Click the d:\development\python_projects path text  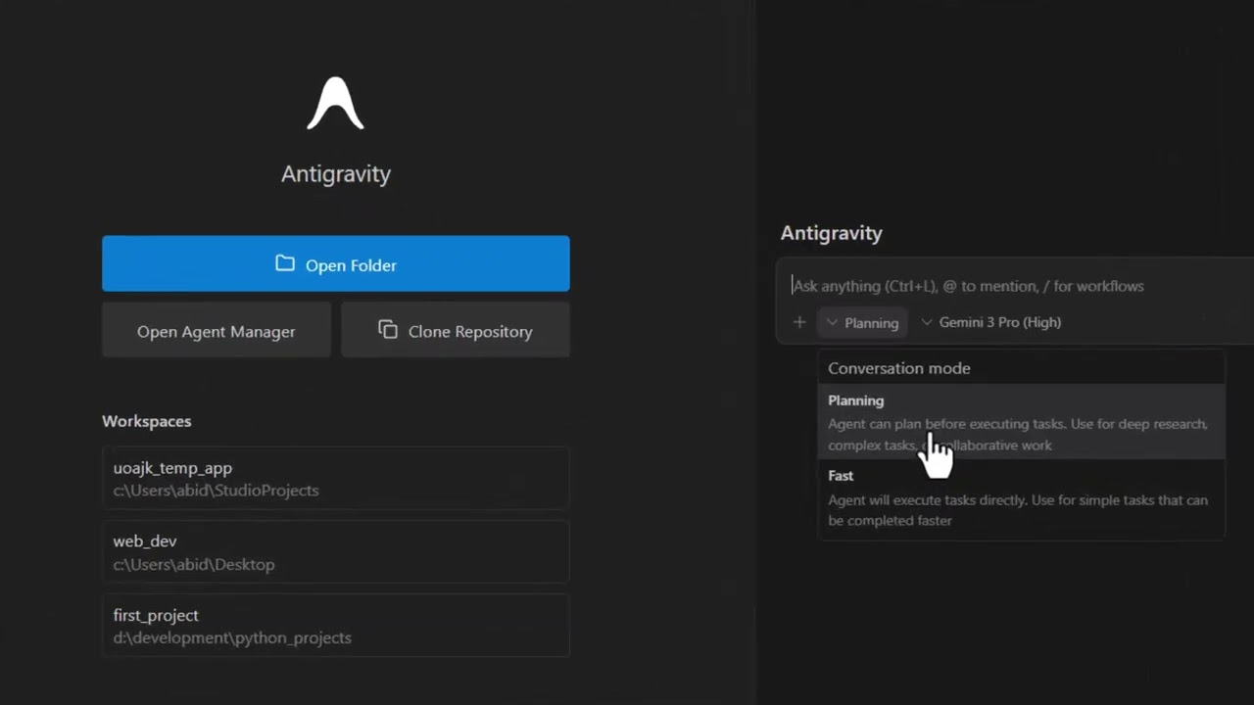click(232, 637)
